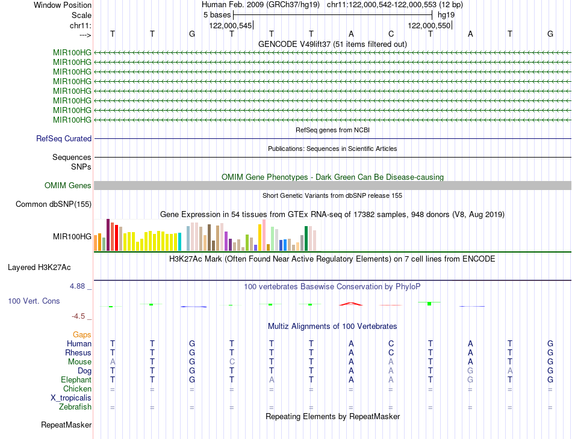Click the Scale track label
This screenshot has width=572, height=439.
[x=81, y=15]
